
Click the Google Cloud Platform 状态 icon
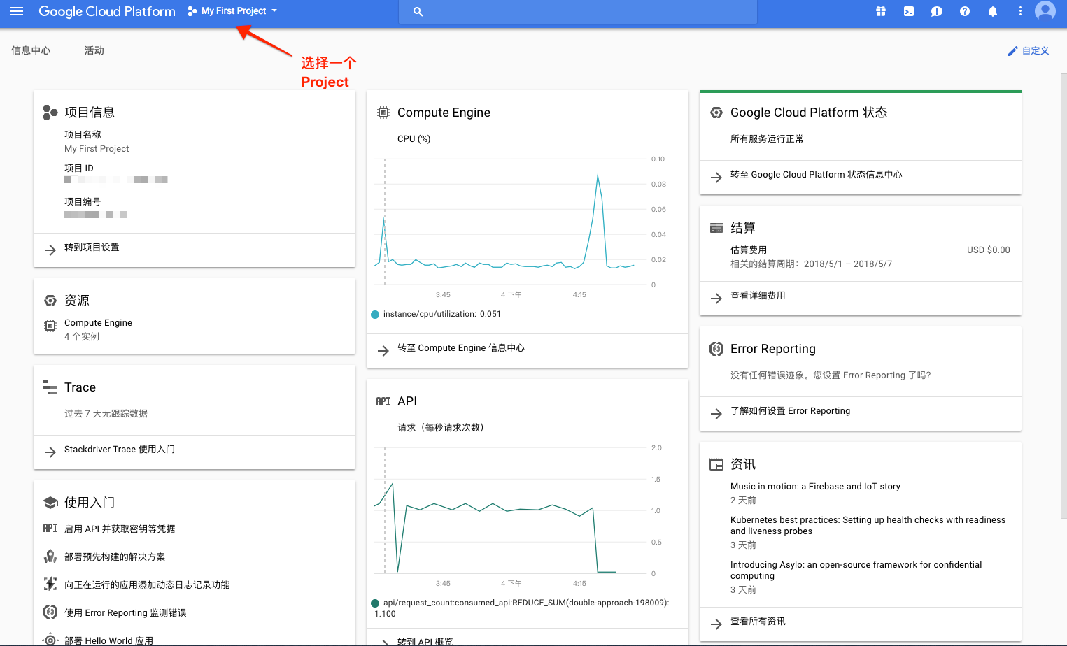click(716, 113)
